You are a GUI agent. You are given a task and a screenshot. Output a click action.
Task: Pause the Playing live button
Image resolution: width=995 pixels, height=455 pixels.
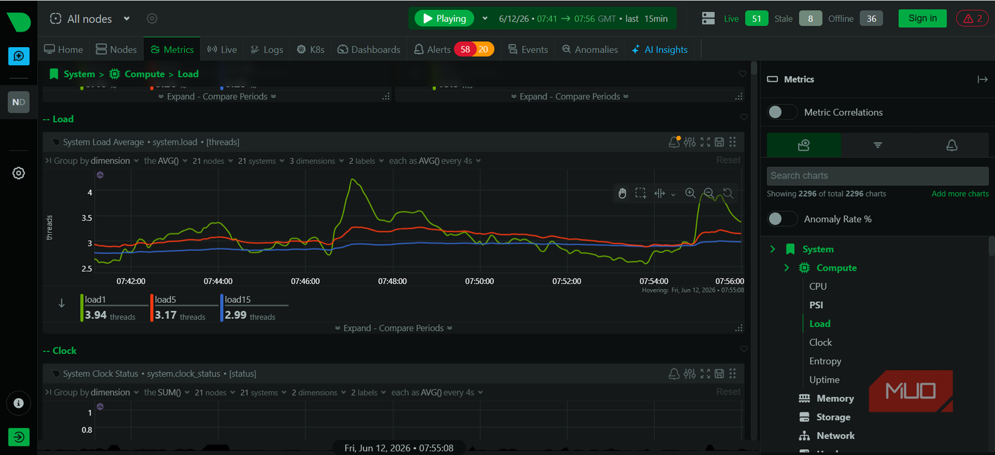[x=444, y=19]
